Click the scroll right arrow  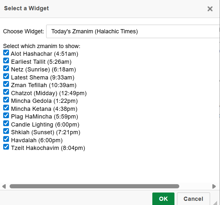coord(214,186)
